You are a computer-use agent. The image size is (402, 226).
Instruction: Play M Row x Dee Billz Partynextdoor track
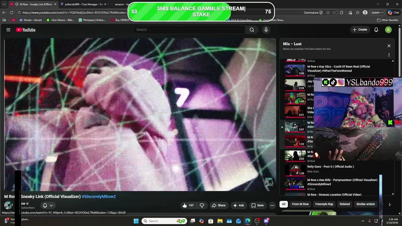point(342,182)
